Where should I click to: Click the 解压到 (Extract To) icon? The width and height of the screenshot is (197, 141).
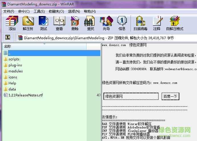(28, 23)
